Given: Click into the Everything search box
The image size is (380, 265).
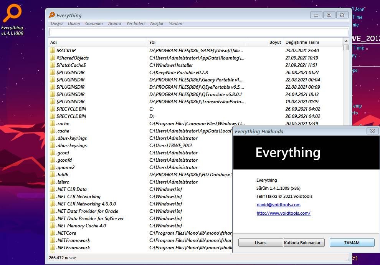Looking at the screenshot, I should click(198, 32).
